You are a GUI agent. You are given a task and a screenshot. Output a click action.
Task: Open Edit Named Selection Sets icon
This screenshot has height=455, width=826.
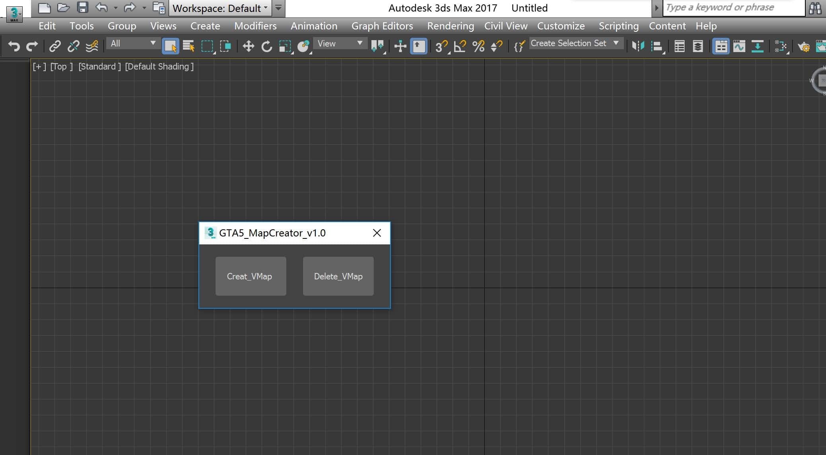point(519,46)
